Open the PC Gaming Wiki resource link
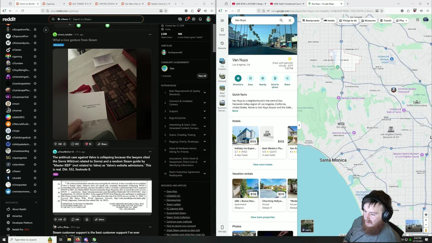Screen dimensions: 432x243 coord(175,209)
